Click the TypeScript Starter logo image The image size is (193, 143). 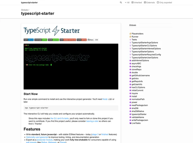tap(52, 31)
